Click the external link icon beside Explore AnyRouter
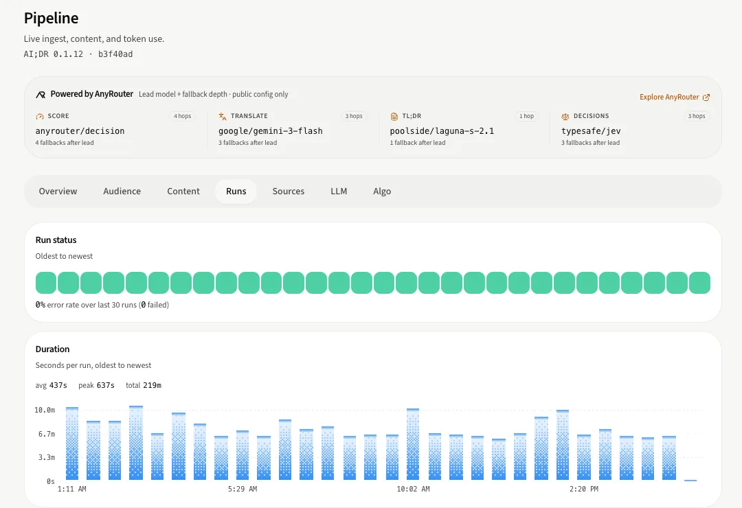 pyautogui.click(x=706, y=97)
